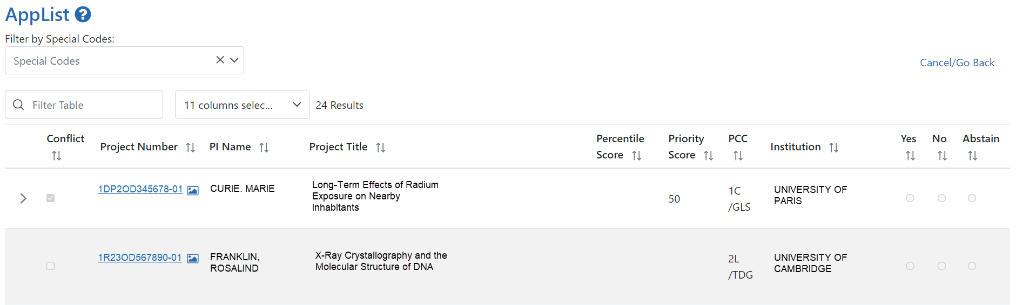Sort table by PI Name arrows
The width and height of the screenshot is (1016, 305).
coord(264,147)
